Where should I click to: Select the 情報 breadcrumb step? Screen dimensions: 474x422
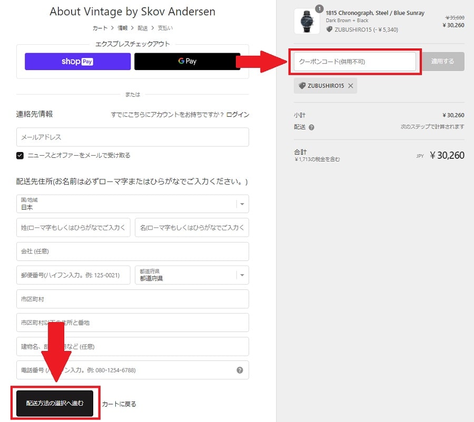[122, 28]
